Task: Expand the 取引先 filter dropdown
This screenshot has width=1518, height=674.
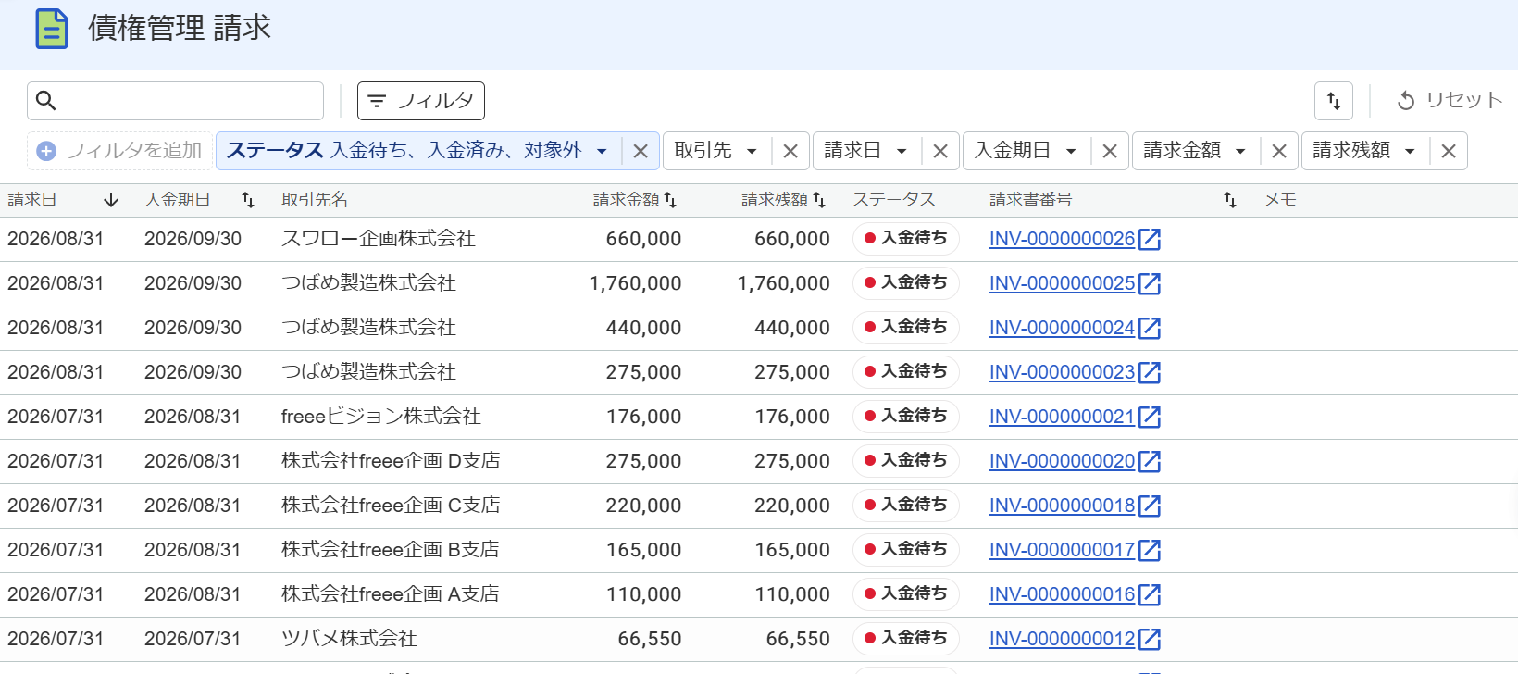Action: click(x=752, y=151)
